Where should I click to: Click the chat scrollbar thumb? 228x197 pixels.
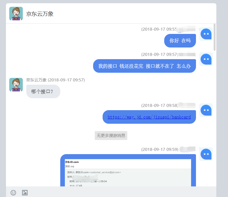coord(214,37)
